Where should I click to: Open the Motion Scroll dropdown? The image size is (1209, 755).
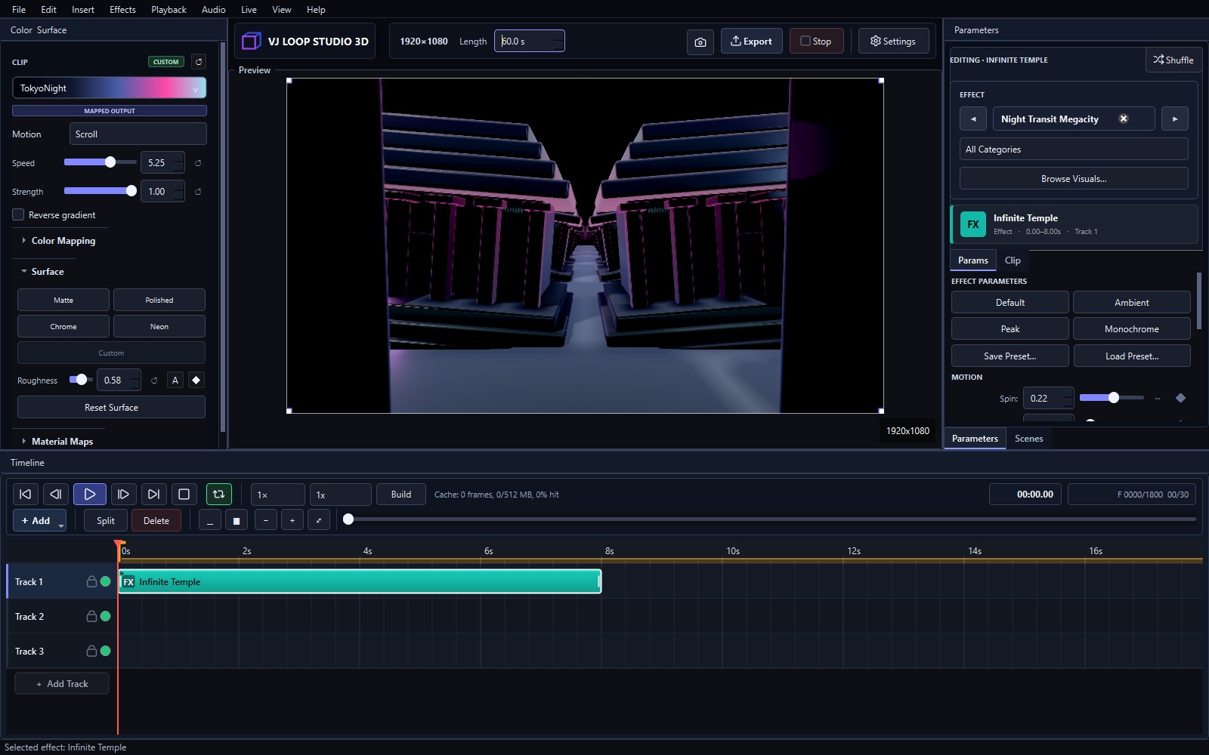click(138, 134)
